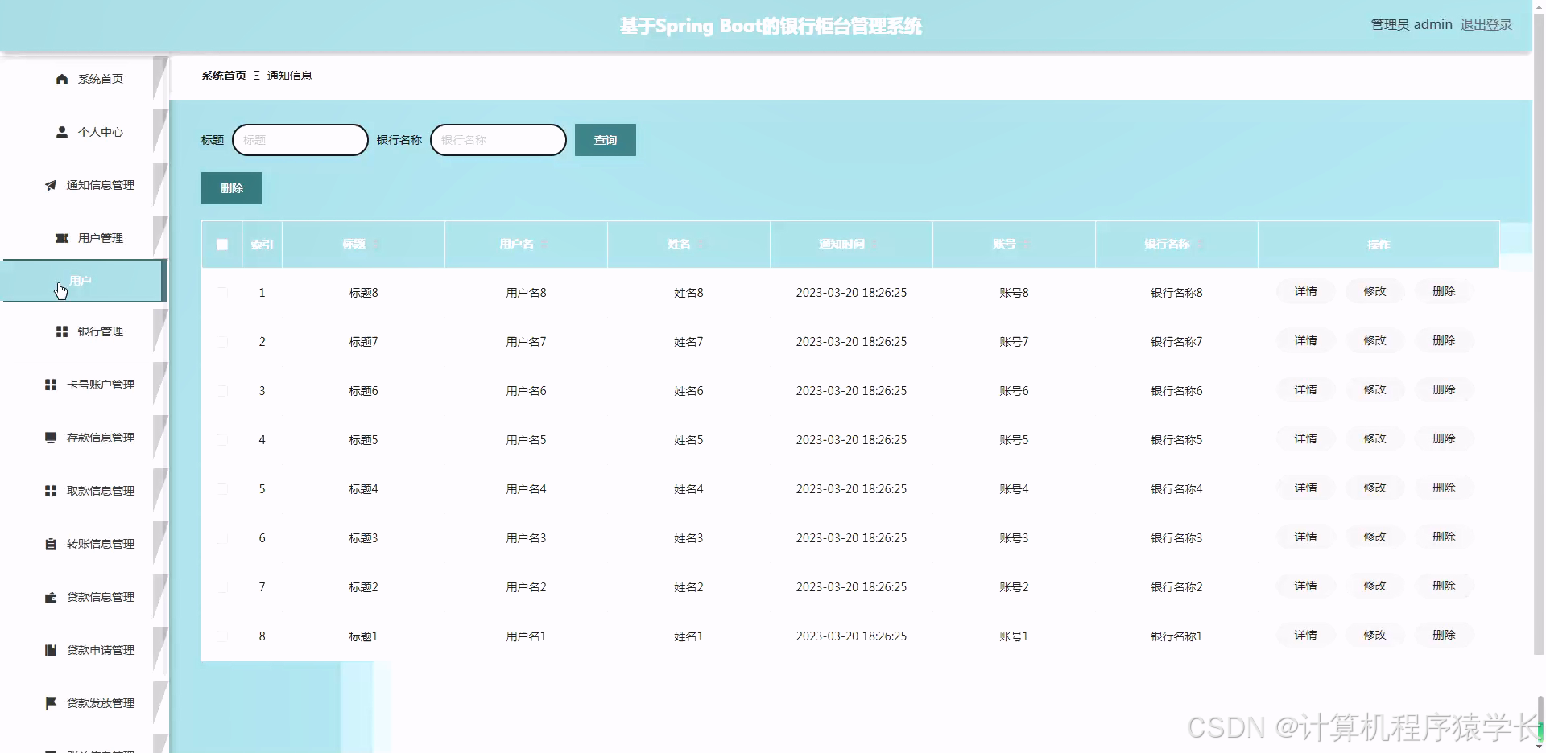The height and width of the screenshot is (753, 1546).
Task: Click 删除 for row 标题8
Action: [x=1444, y=291]
